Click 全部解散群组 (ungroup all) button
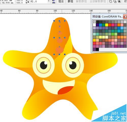This screenshot has width=127, height=122. 98,1
